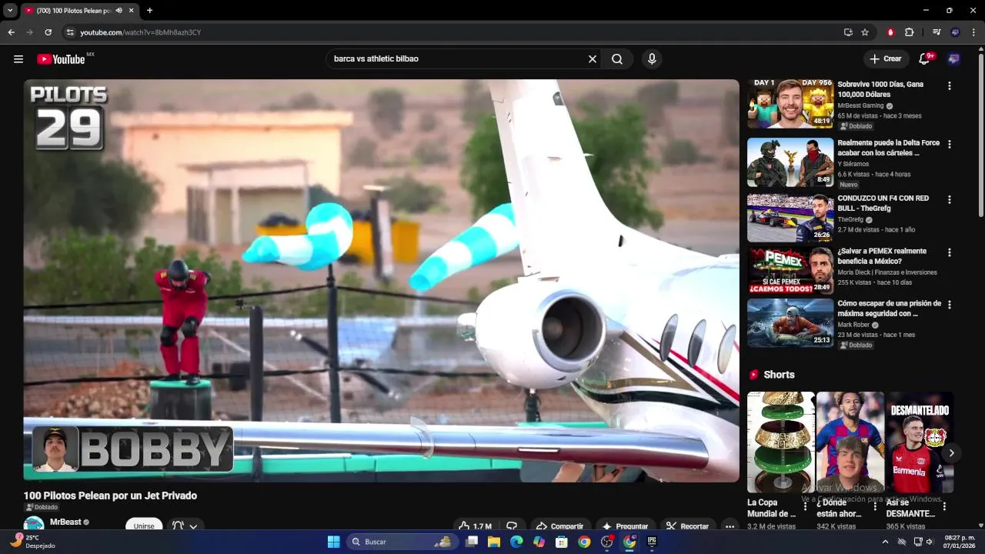The width and height of the screenshot is (985, 554).
Task: Reload the page
Action: click(x=48, y=32)
